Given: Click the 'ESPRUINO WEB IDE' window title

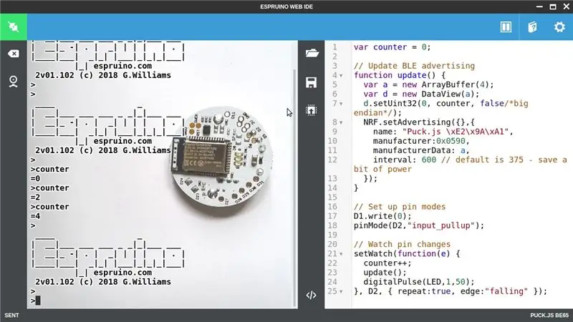Looking at the screenshot, I should pyautogui.click(x=286, y=6).
